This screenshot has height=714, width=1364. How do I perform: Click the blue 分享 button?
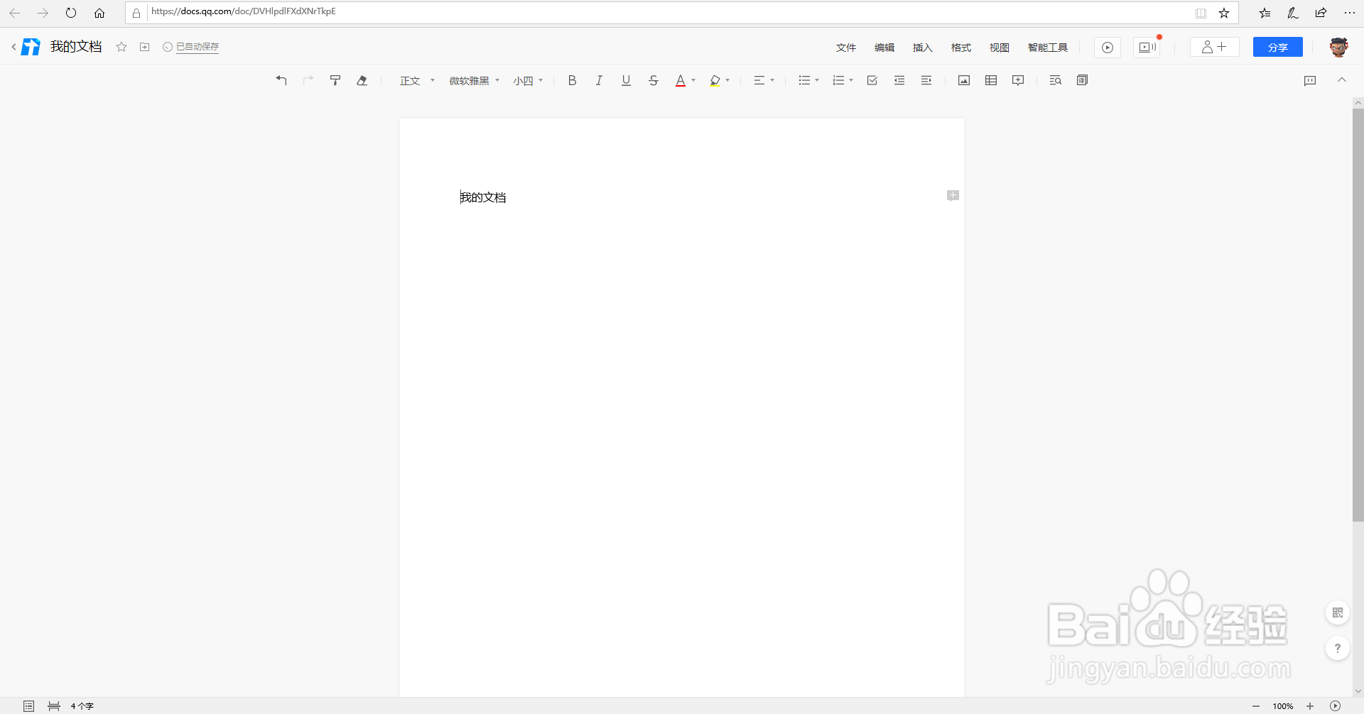[x=1278, y=47]
